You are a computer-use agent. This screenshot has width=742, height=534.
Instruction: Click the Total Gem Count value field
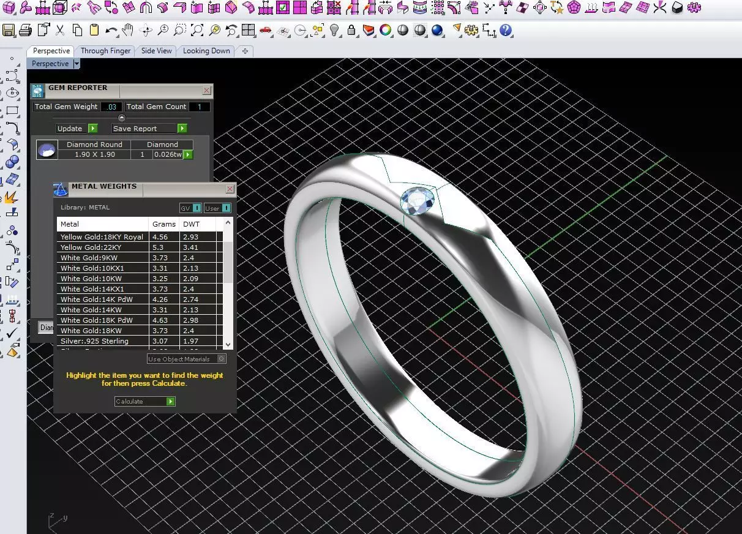pyautogui.click(x=199, y=107)
